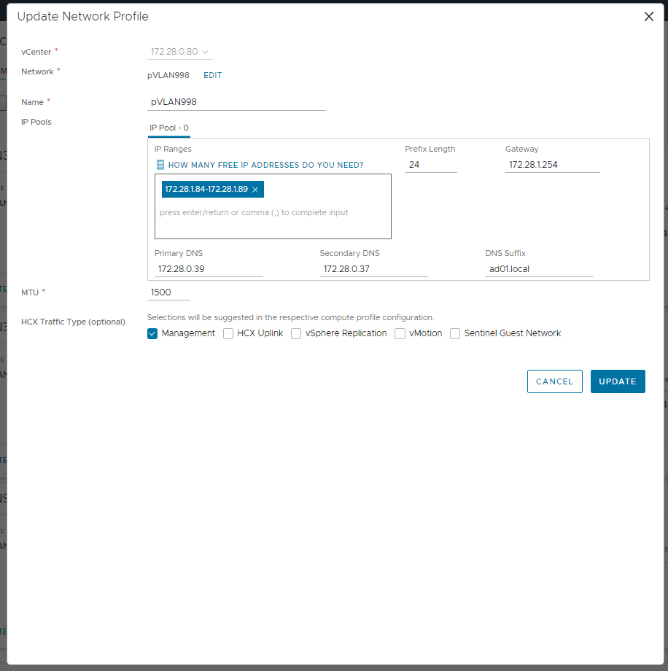Edit the Secondary DNS field
The image size is (668, 671).
point(373,268)
